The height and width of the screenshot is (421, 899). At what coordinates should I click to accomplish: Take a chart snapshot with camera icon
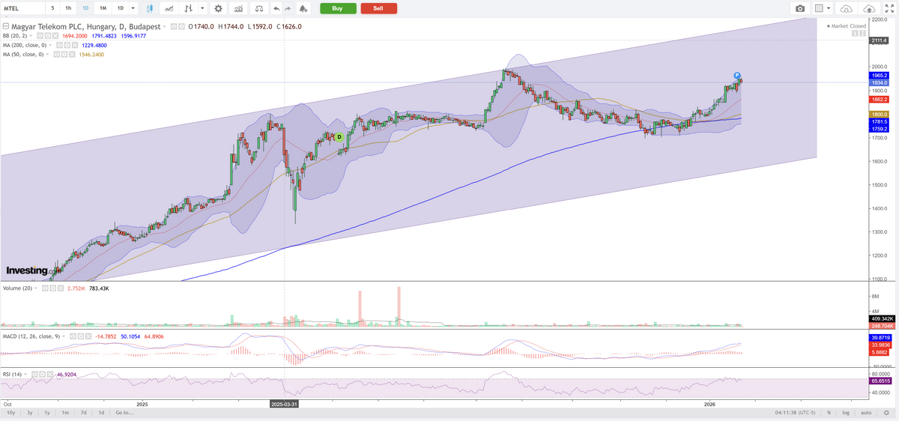click(800, 8)
